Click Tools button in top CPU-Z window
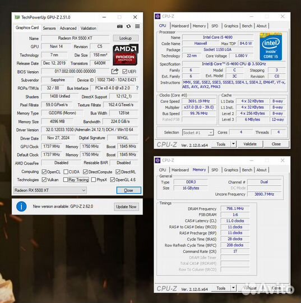Viewport: 301px width, 303px height. pos(221,144)
